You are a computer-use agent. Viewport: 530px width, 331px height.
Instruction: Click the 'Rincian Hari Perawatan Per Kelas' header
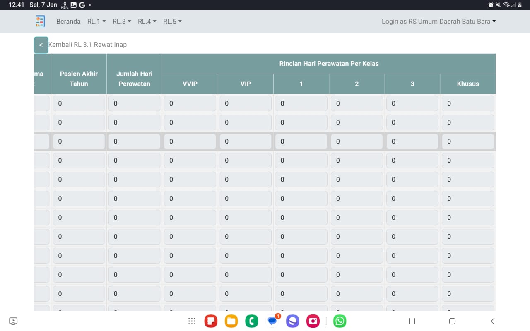click(329, 64)
